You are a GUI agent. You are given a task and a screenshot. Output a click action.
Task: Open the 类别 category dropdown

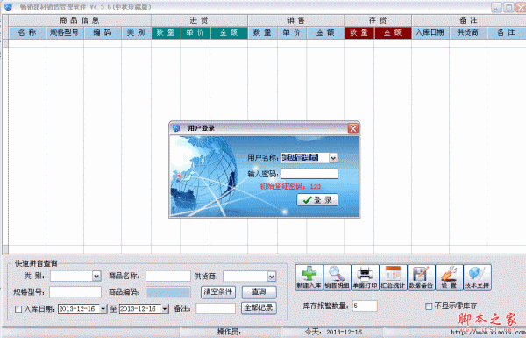point(96,277)
